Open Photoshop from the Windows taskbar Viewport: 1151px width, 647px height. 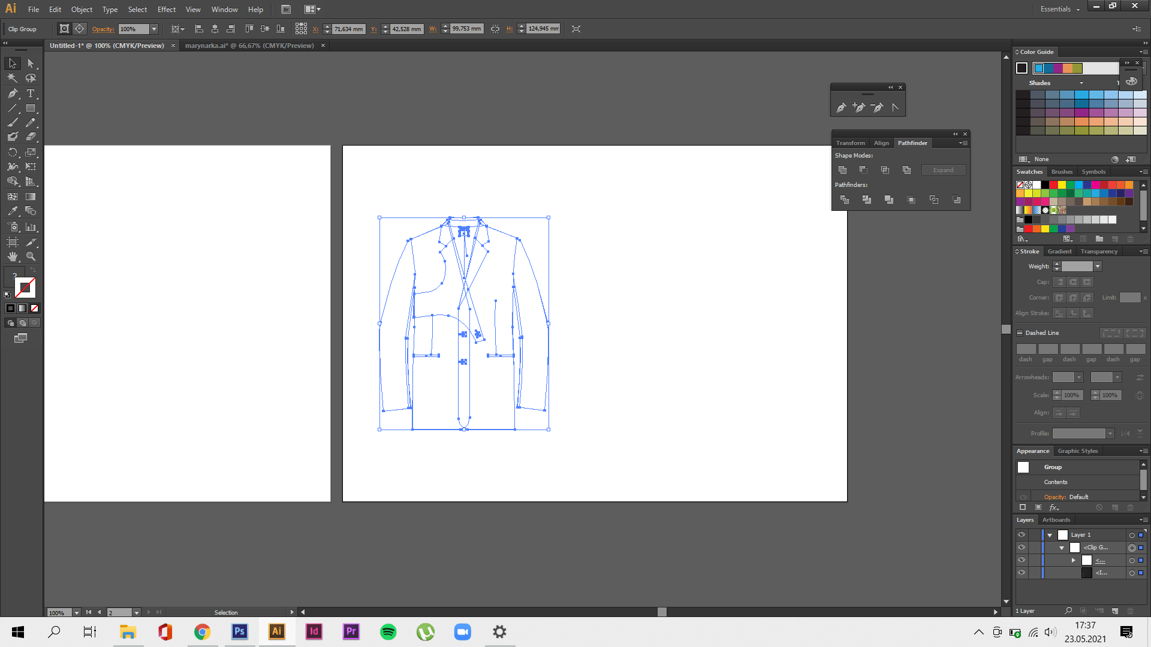239,631
